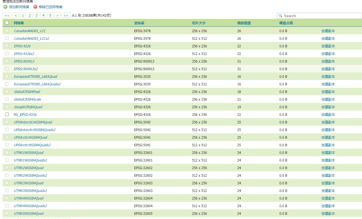Click the green add new gridset icon

(5, 7)
